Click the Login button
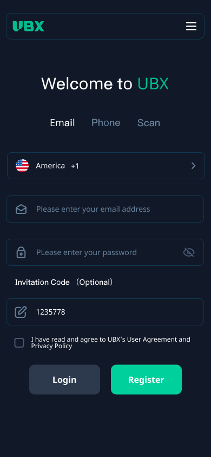This screenshot has width=211, height=457. [x=64, y=380]
